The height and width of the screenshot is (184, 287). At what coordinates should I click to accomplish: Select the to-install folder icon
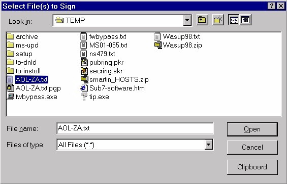[11, 71]
